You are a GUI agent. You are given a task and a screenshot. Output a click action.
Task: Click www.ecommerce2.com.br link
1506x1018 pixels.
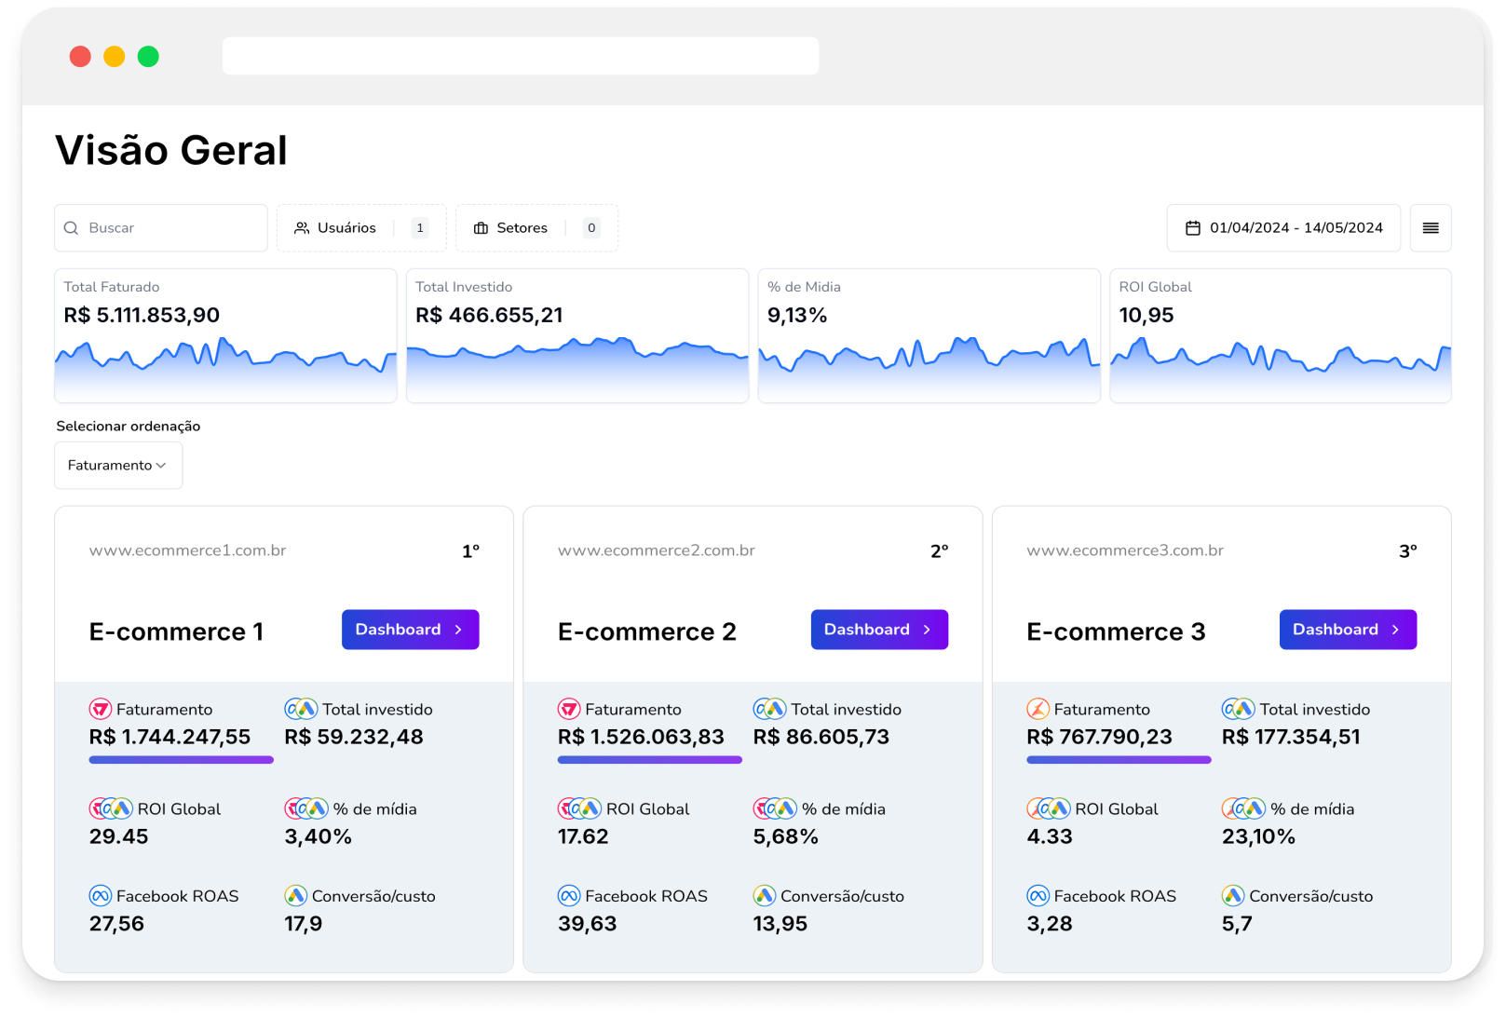tap(656, 550)
